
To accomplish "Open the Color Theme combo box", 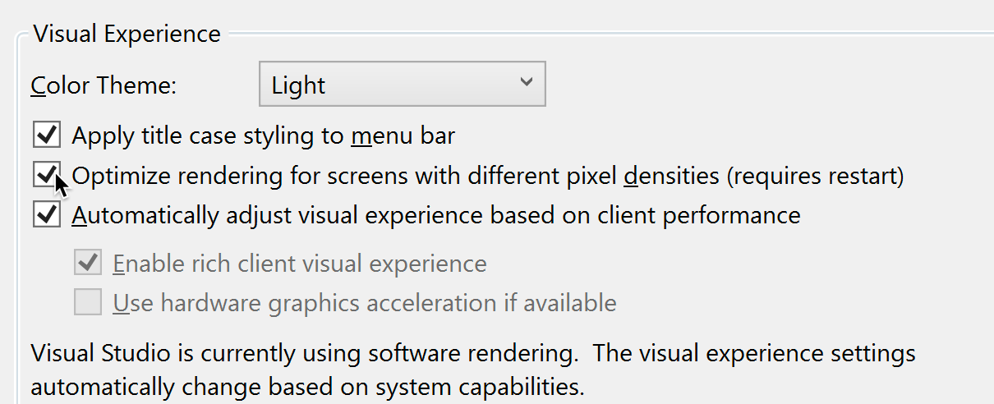I will click(402, 85).
